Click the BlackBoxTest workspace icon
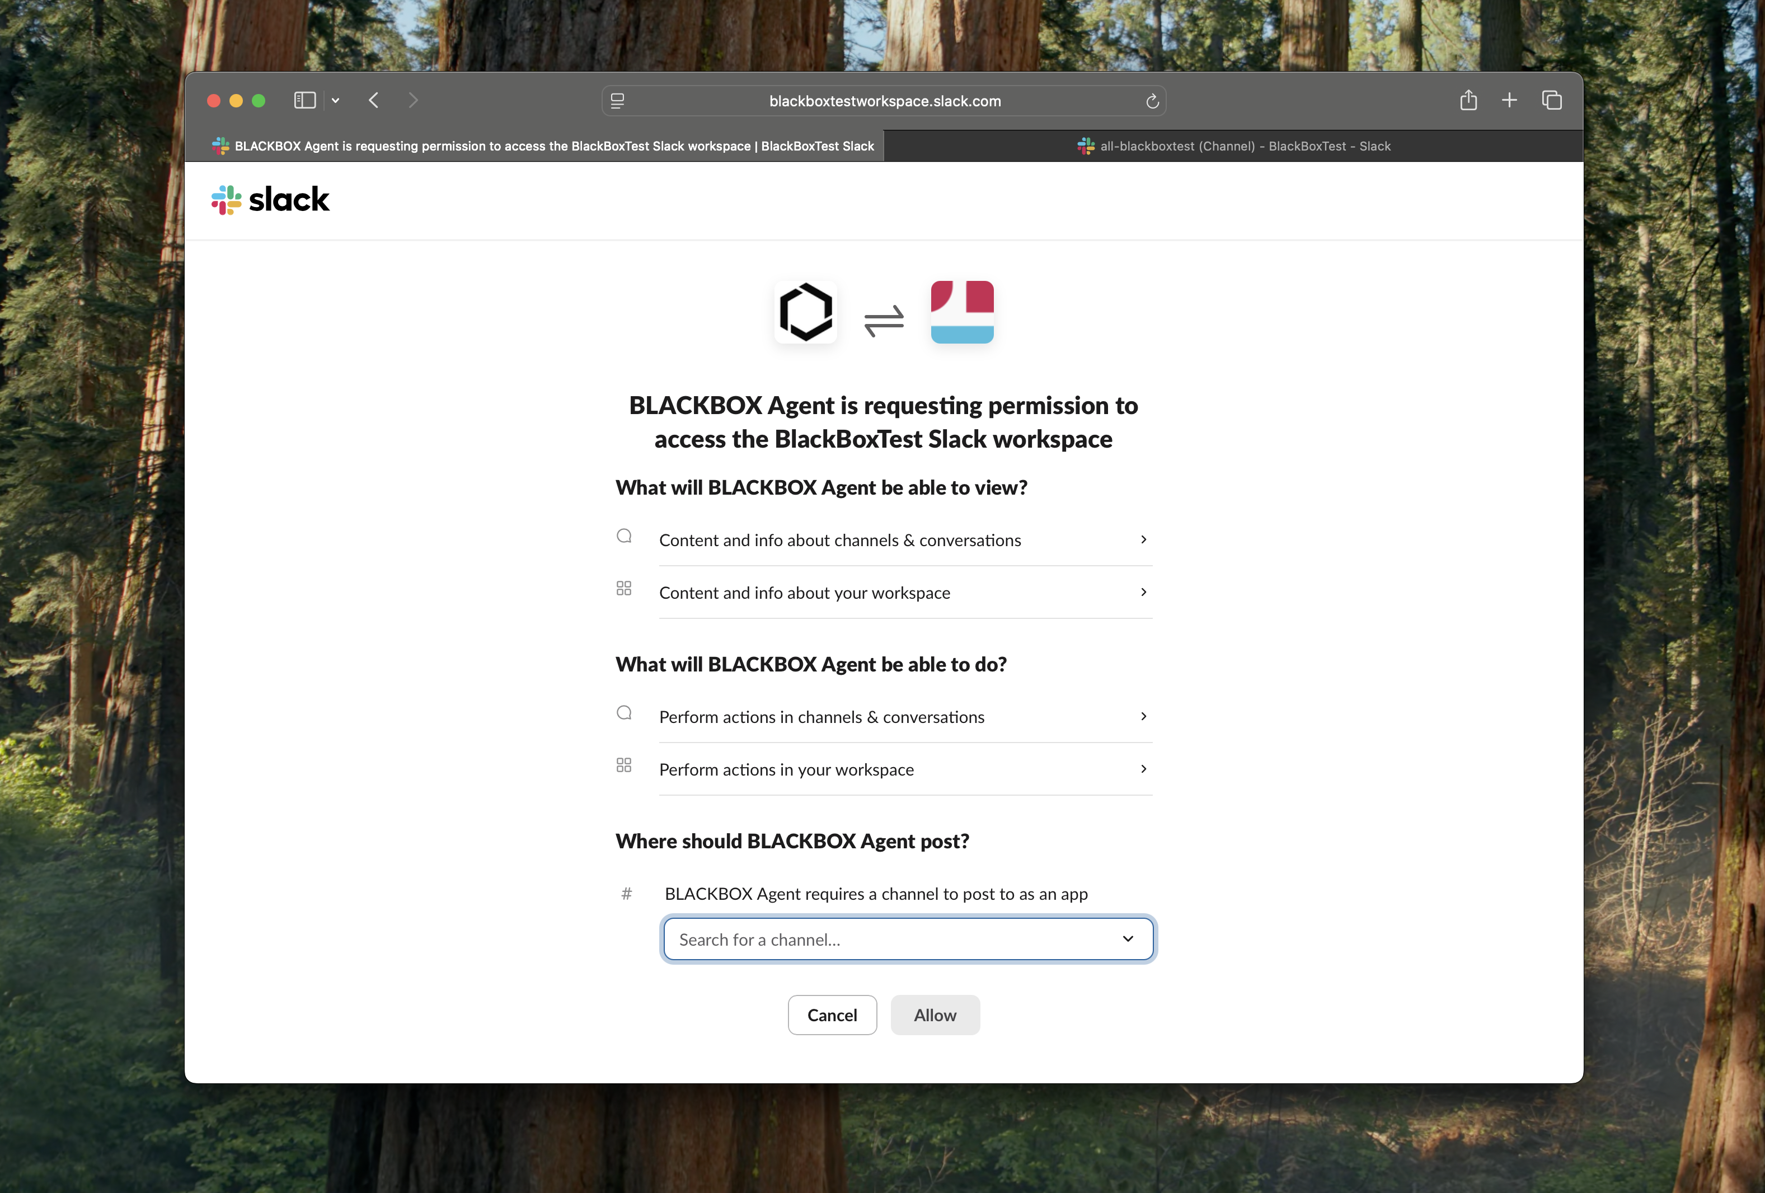Viewport: 1765px width, 1193px height. tap(961, 312)
